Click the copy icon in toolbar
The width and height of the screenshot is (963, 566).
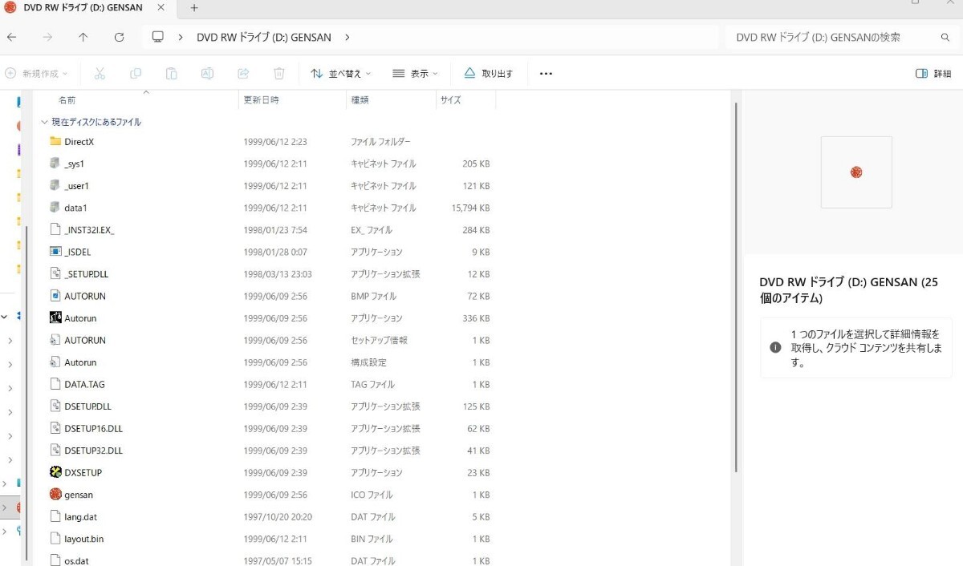[x=136, y=73]
